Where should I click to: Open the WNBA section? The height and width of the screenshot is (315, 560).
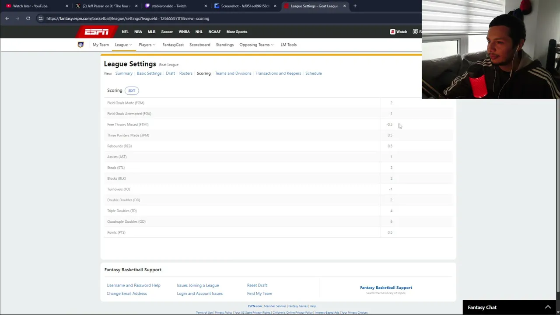click(184, 31)
